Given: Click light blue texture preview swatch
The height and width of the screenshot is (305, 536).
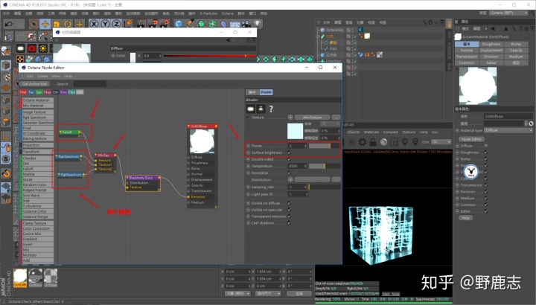Looking at the screenshot, I should click(x=296, y=131).
